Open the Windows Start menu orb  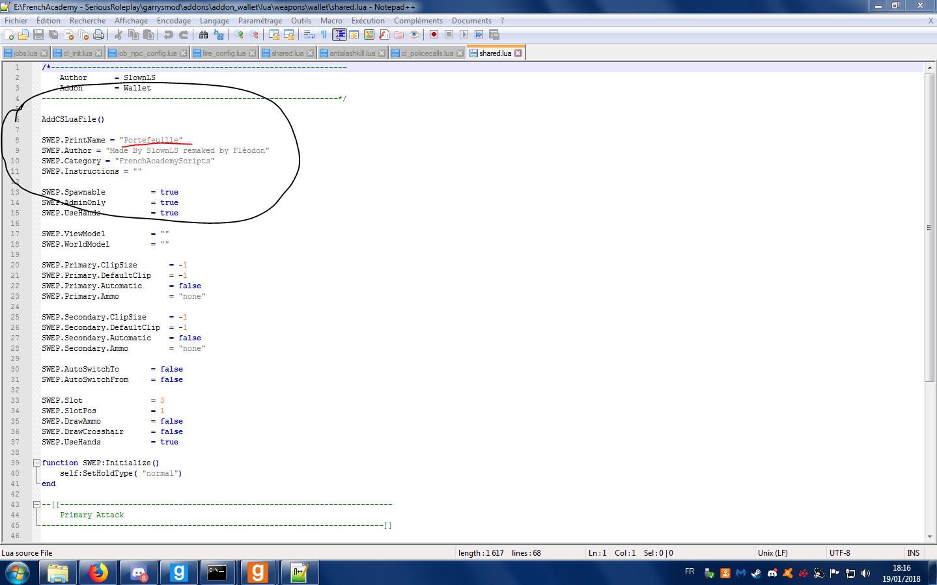[x=18, y=573]
